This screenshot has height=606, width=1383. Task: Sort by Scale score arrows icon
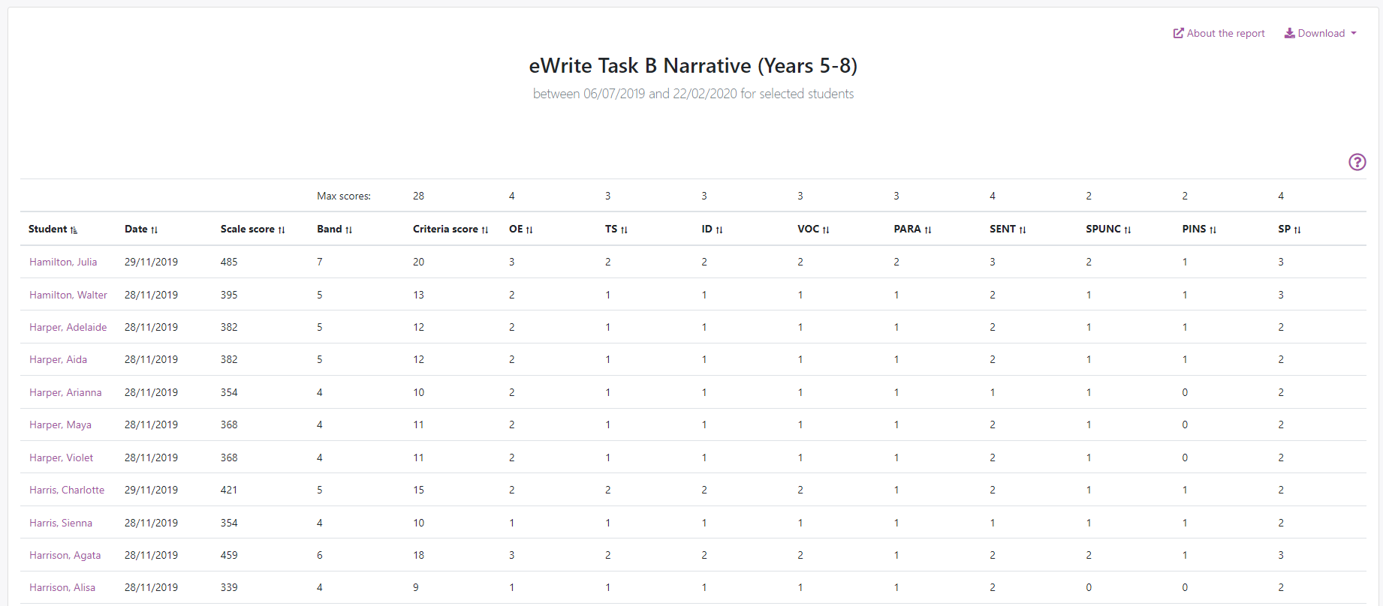click(x=282, y=230)
